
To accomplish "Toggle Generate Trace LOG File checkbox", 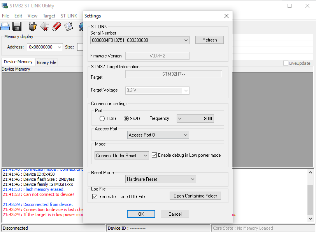I will point(95,196).
